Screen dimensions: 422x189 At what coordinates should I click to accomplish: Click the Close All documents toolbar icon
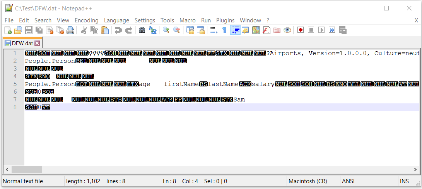coord(60,30)
